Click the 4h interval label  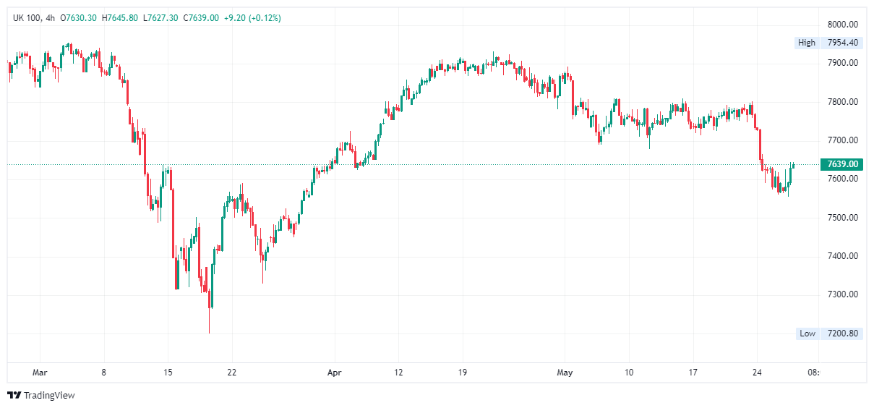point(51,18)
